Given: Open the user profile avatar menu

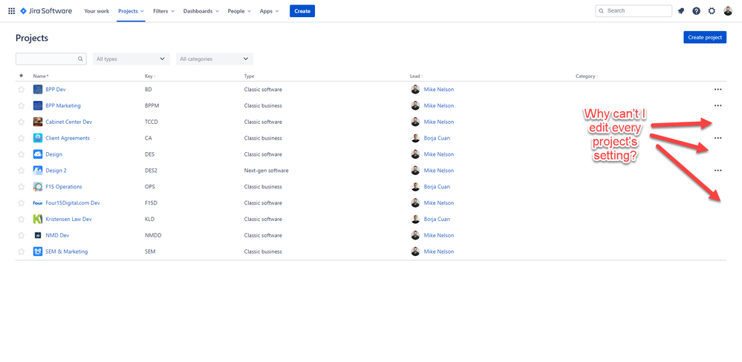Looking at the screenshot, I should click(728, 11).
